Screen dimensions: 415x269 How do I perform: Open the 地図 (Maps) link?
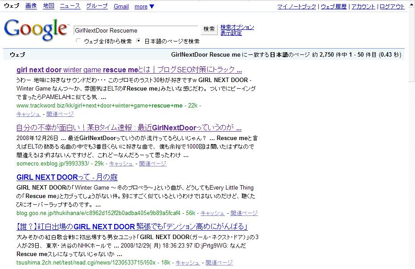coord(49,6)
